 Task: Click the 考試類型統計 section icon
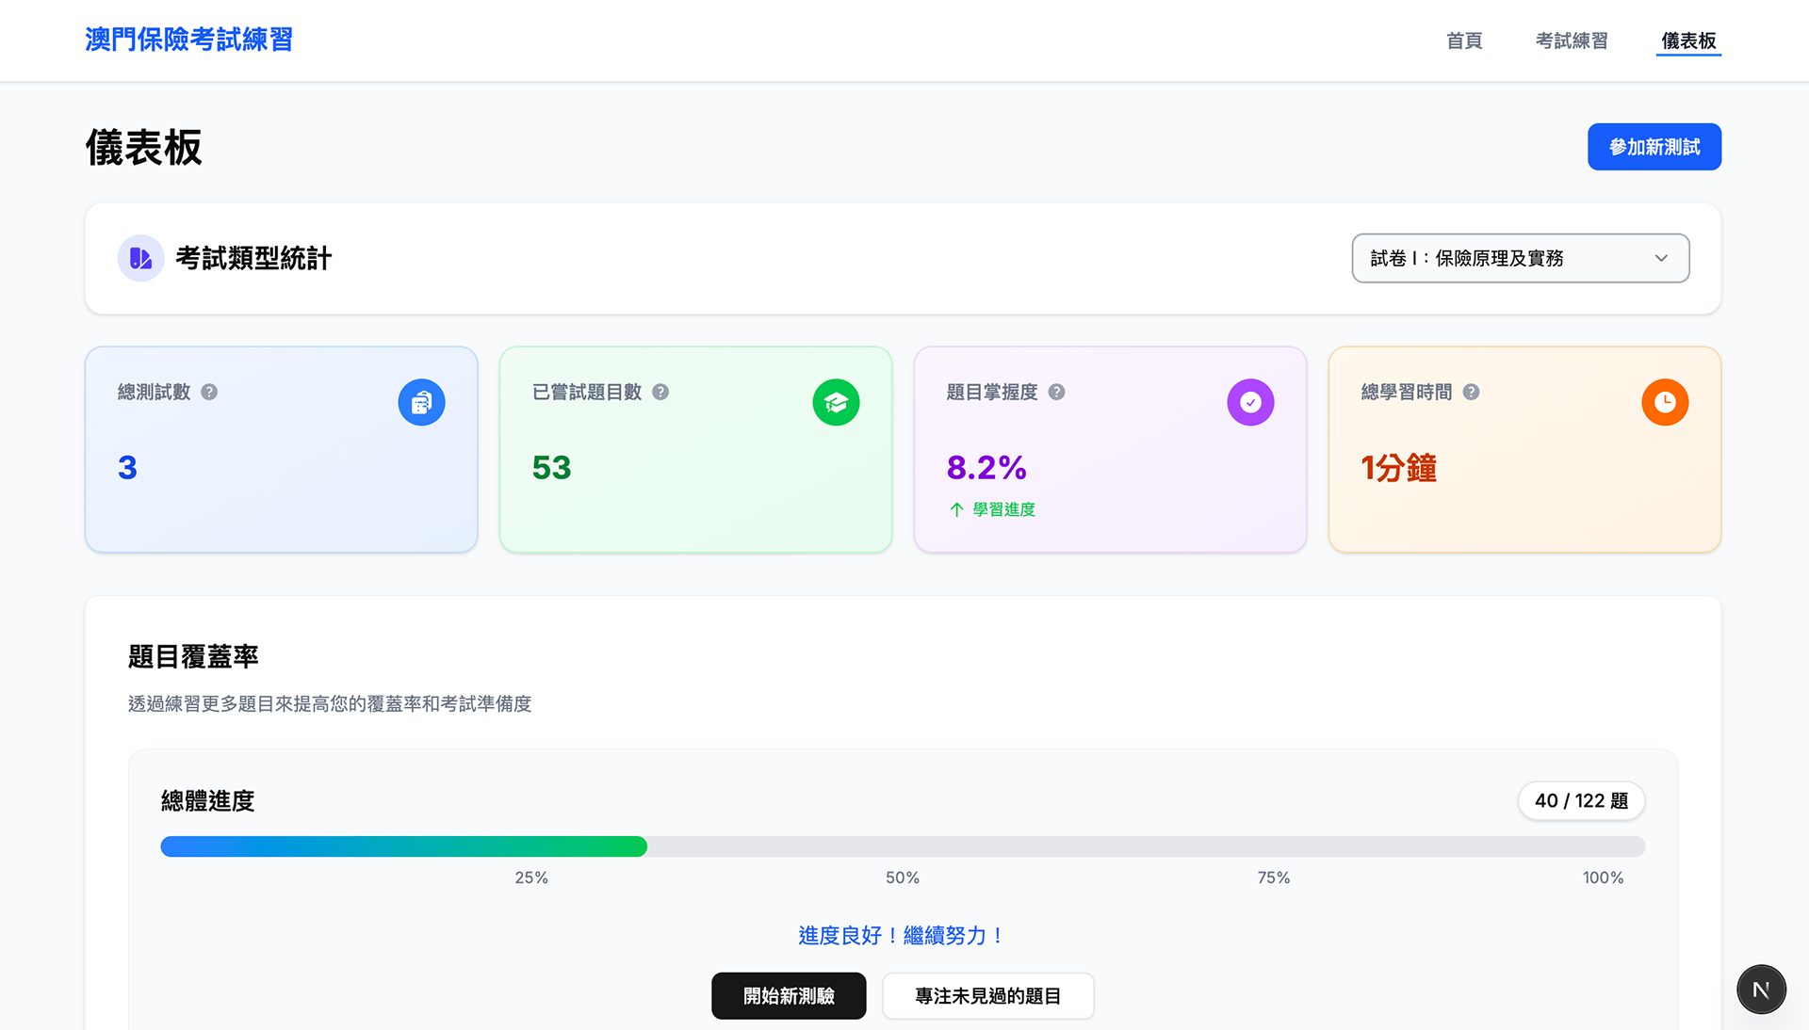[140, 258]
